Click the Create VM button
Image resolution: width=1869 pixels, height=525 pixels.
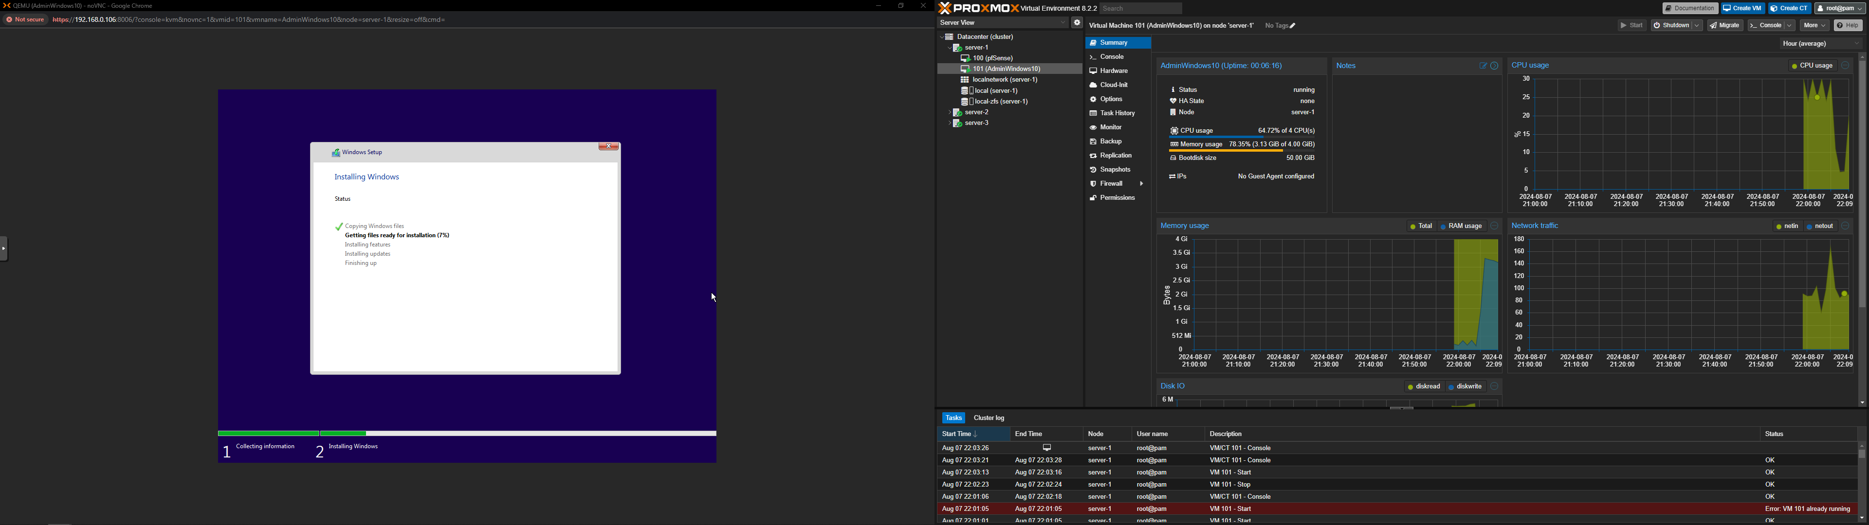pos(1743,9)
